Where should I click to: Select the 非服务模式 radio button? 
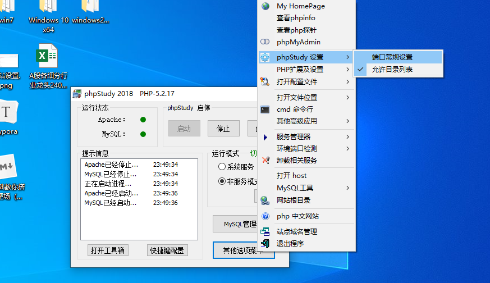click(222, 181)
